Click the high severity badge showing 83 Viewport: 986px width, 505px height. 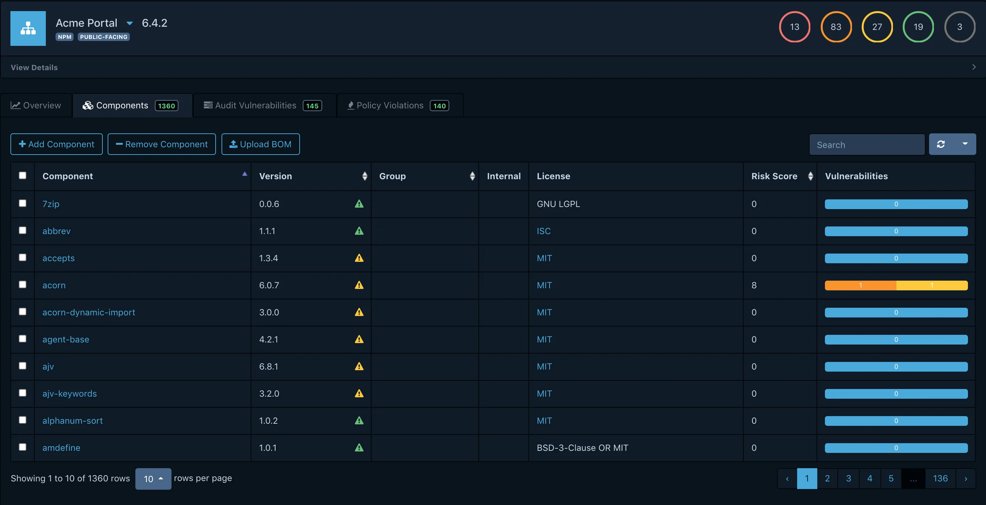[836, 27]
